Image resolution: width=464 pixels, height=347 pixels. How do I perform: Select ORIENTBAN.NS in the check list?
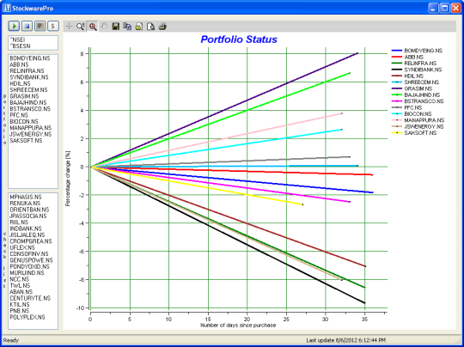(29, 210)
